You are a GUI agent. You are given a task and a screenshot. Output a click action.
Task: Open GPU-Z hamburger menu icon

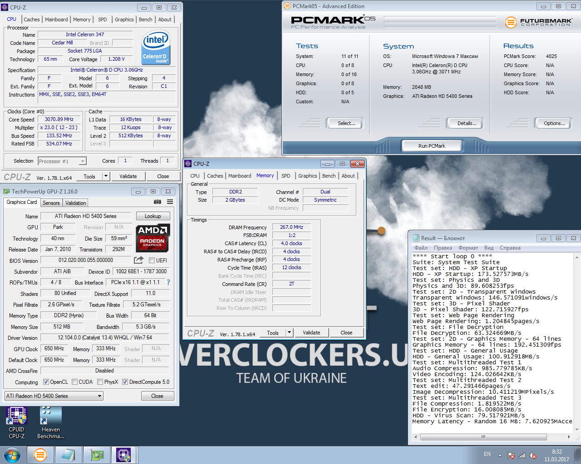(170, 202)
